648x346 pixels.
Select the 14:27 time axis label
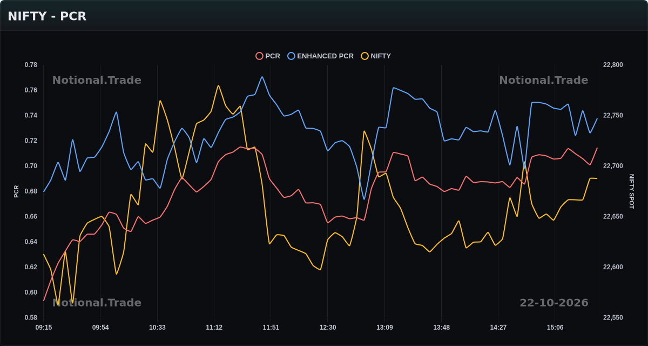(498, 328)
